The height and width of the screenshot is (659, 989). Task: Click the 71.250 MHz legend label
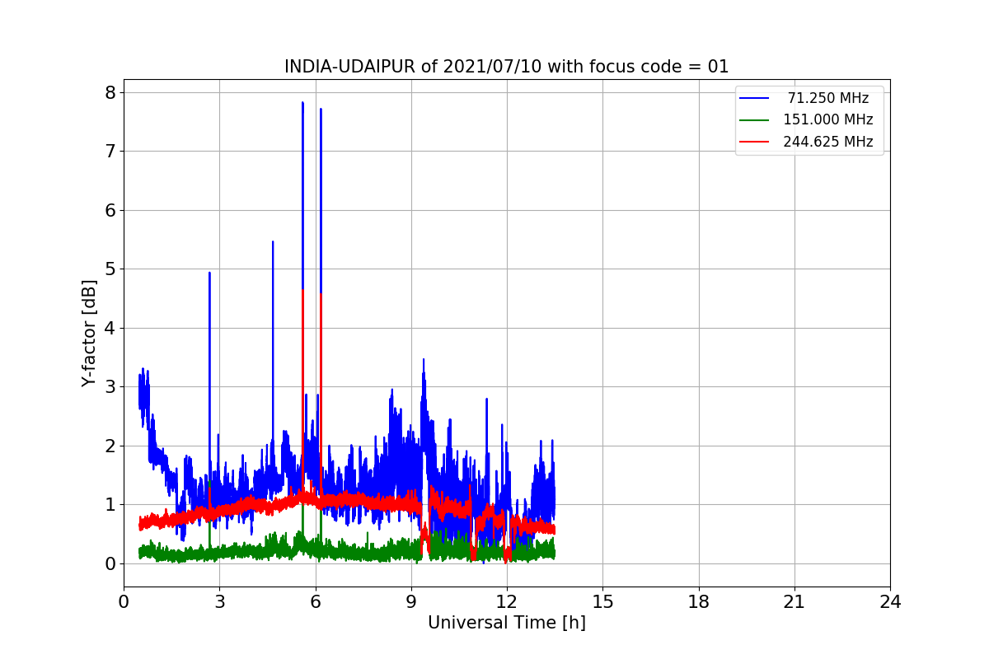click(828, 98)
